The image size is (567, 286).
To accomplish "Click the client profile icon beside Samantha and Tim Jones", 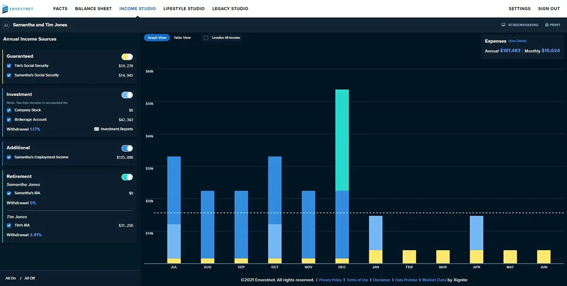I will [6, 25].
